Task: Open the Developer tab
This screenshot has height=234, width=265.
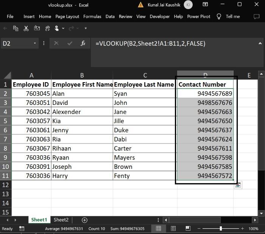Action: pos(159,16)
